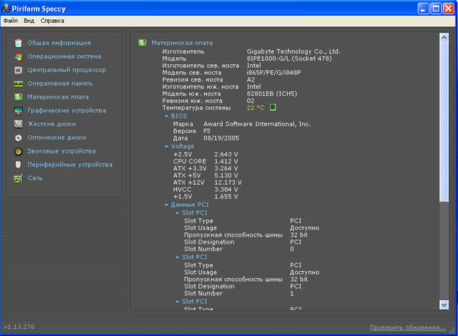Click the 22 °C temperature value
The width and height of the screenshot is (458, 336).
[255, 108]
